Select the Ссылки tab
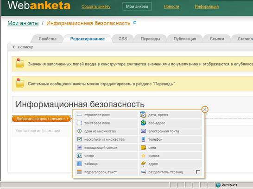The image size is (253, 189). pos(217,39)
